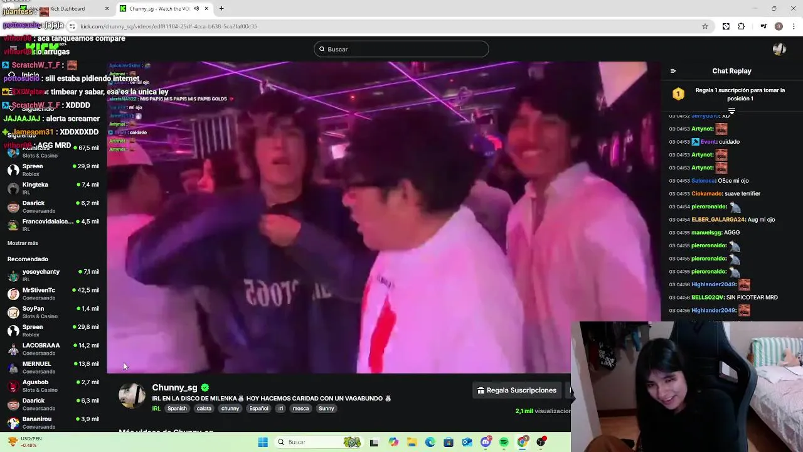Open Outlook from the taskbar
Image resolution: width=803 pixels, height=452 pixels.
(467, 442)
